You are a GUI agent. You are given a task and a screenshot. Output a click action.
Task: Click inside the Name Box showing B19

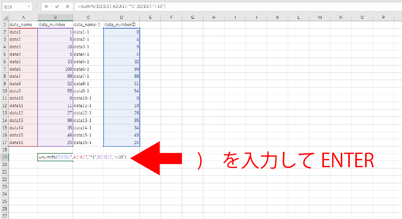pos(14,7)
